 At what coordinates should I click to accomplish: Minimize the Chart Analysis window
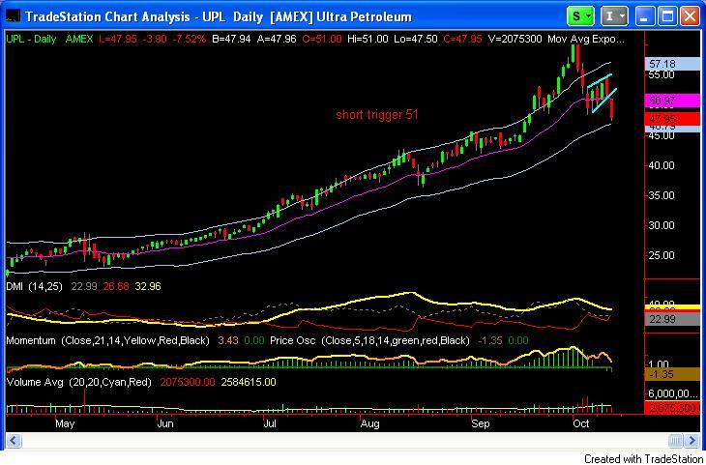click(x=645, y=17)
